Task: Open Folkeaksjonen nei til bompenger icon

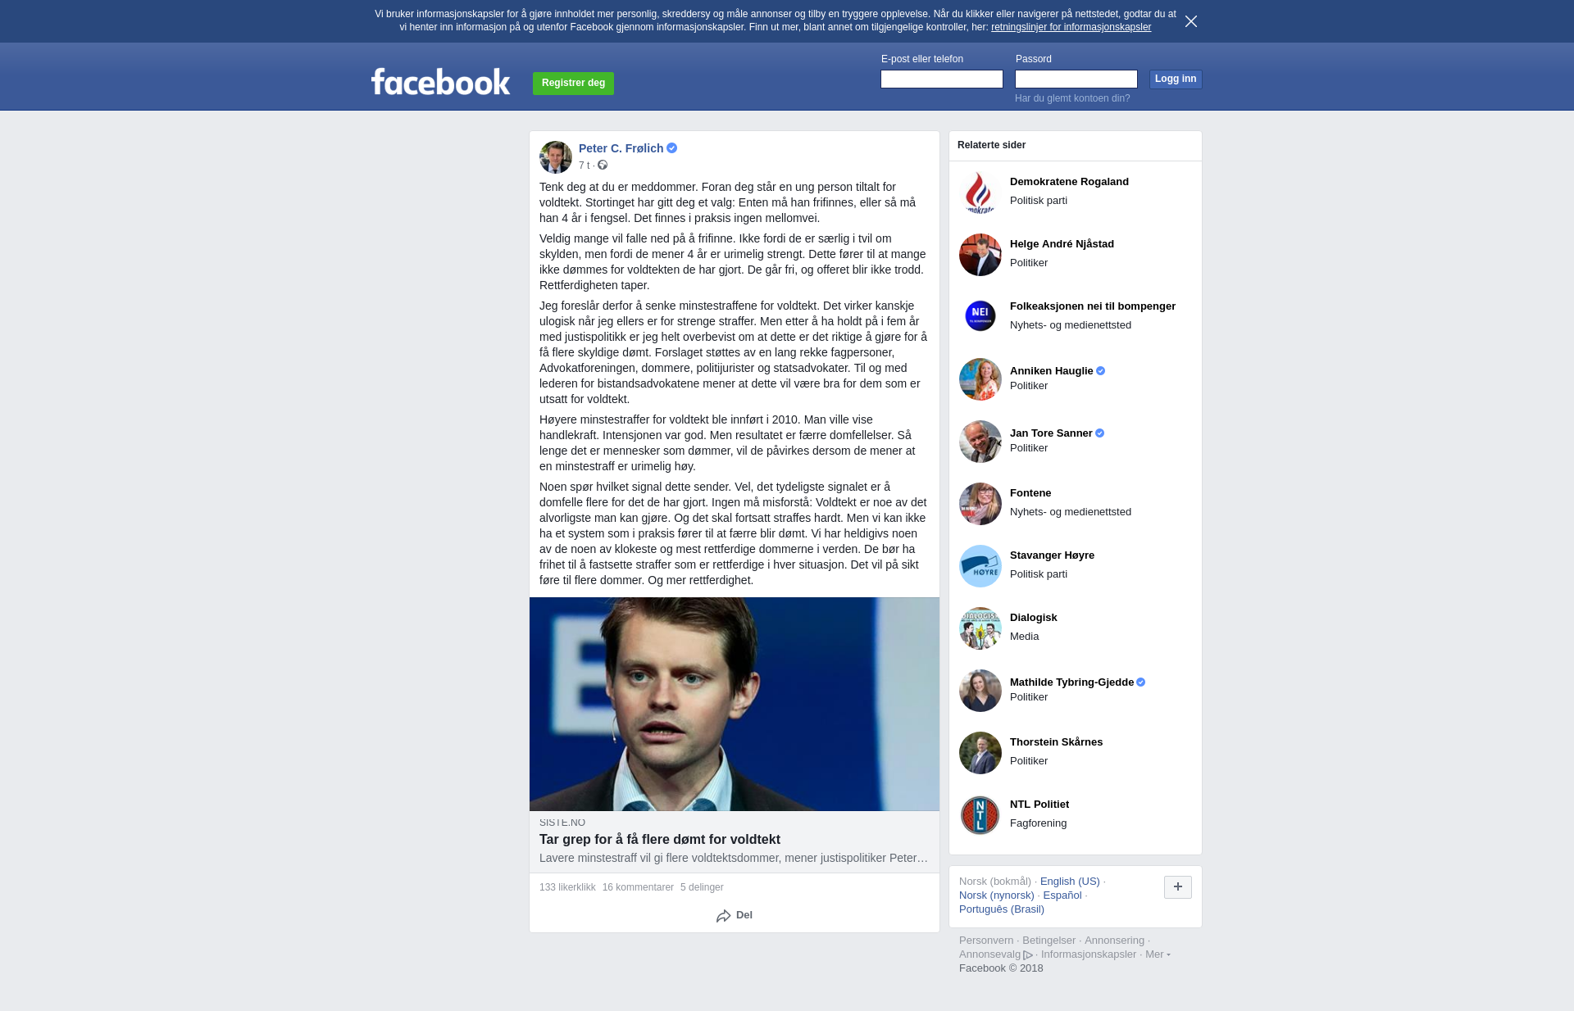Action: pyautogui.click(x=980, y=315)
